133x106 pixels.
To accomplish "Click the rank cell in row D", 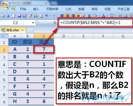I will click(x=44, y=72).
